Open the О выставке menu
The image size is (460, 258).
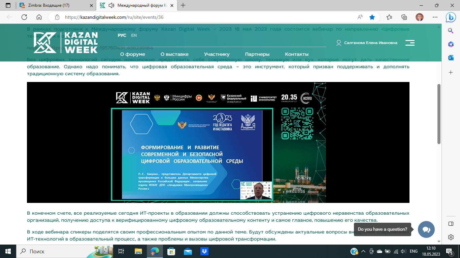pyautogui.click(x=174, y=54)
